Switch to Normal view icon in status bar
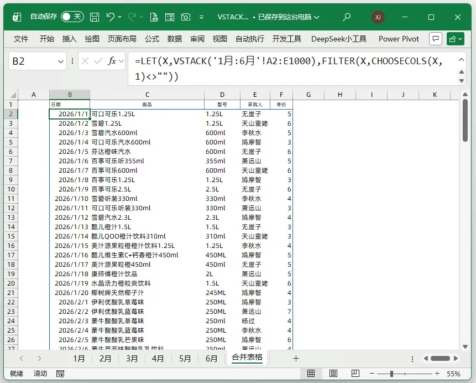476x383 pixels. (x=311, y=374)
